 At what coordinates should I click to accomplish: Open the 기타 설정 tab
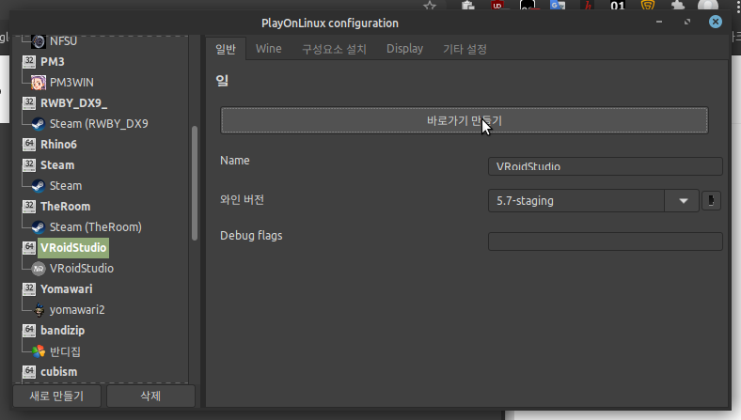(465, 49)
